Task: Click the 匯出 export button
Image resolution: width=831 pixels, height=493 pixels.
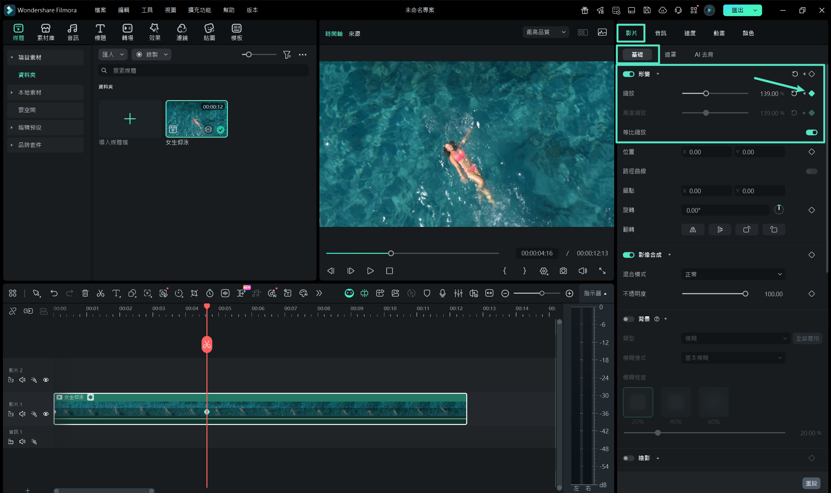Action: pos(737,10)
